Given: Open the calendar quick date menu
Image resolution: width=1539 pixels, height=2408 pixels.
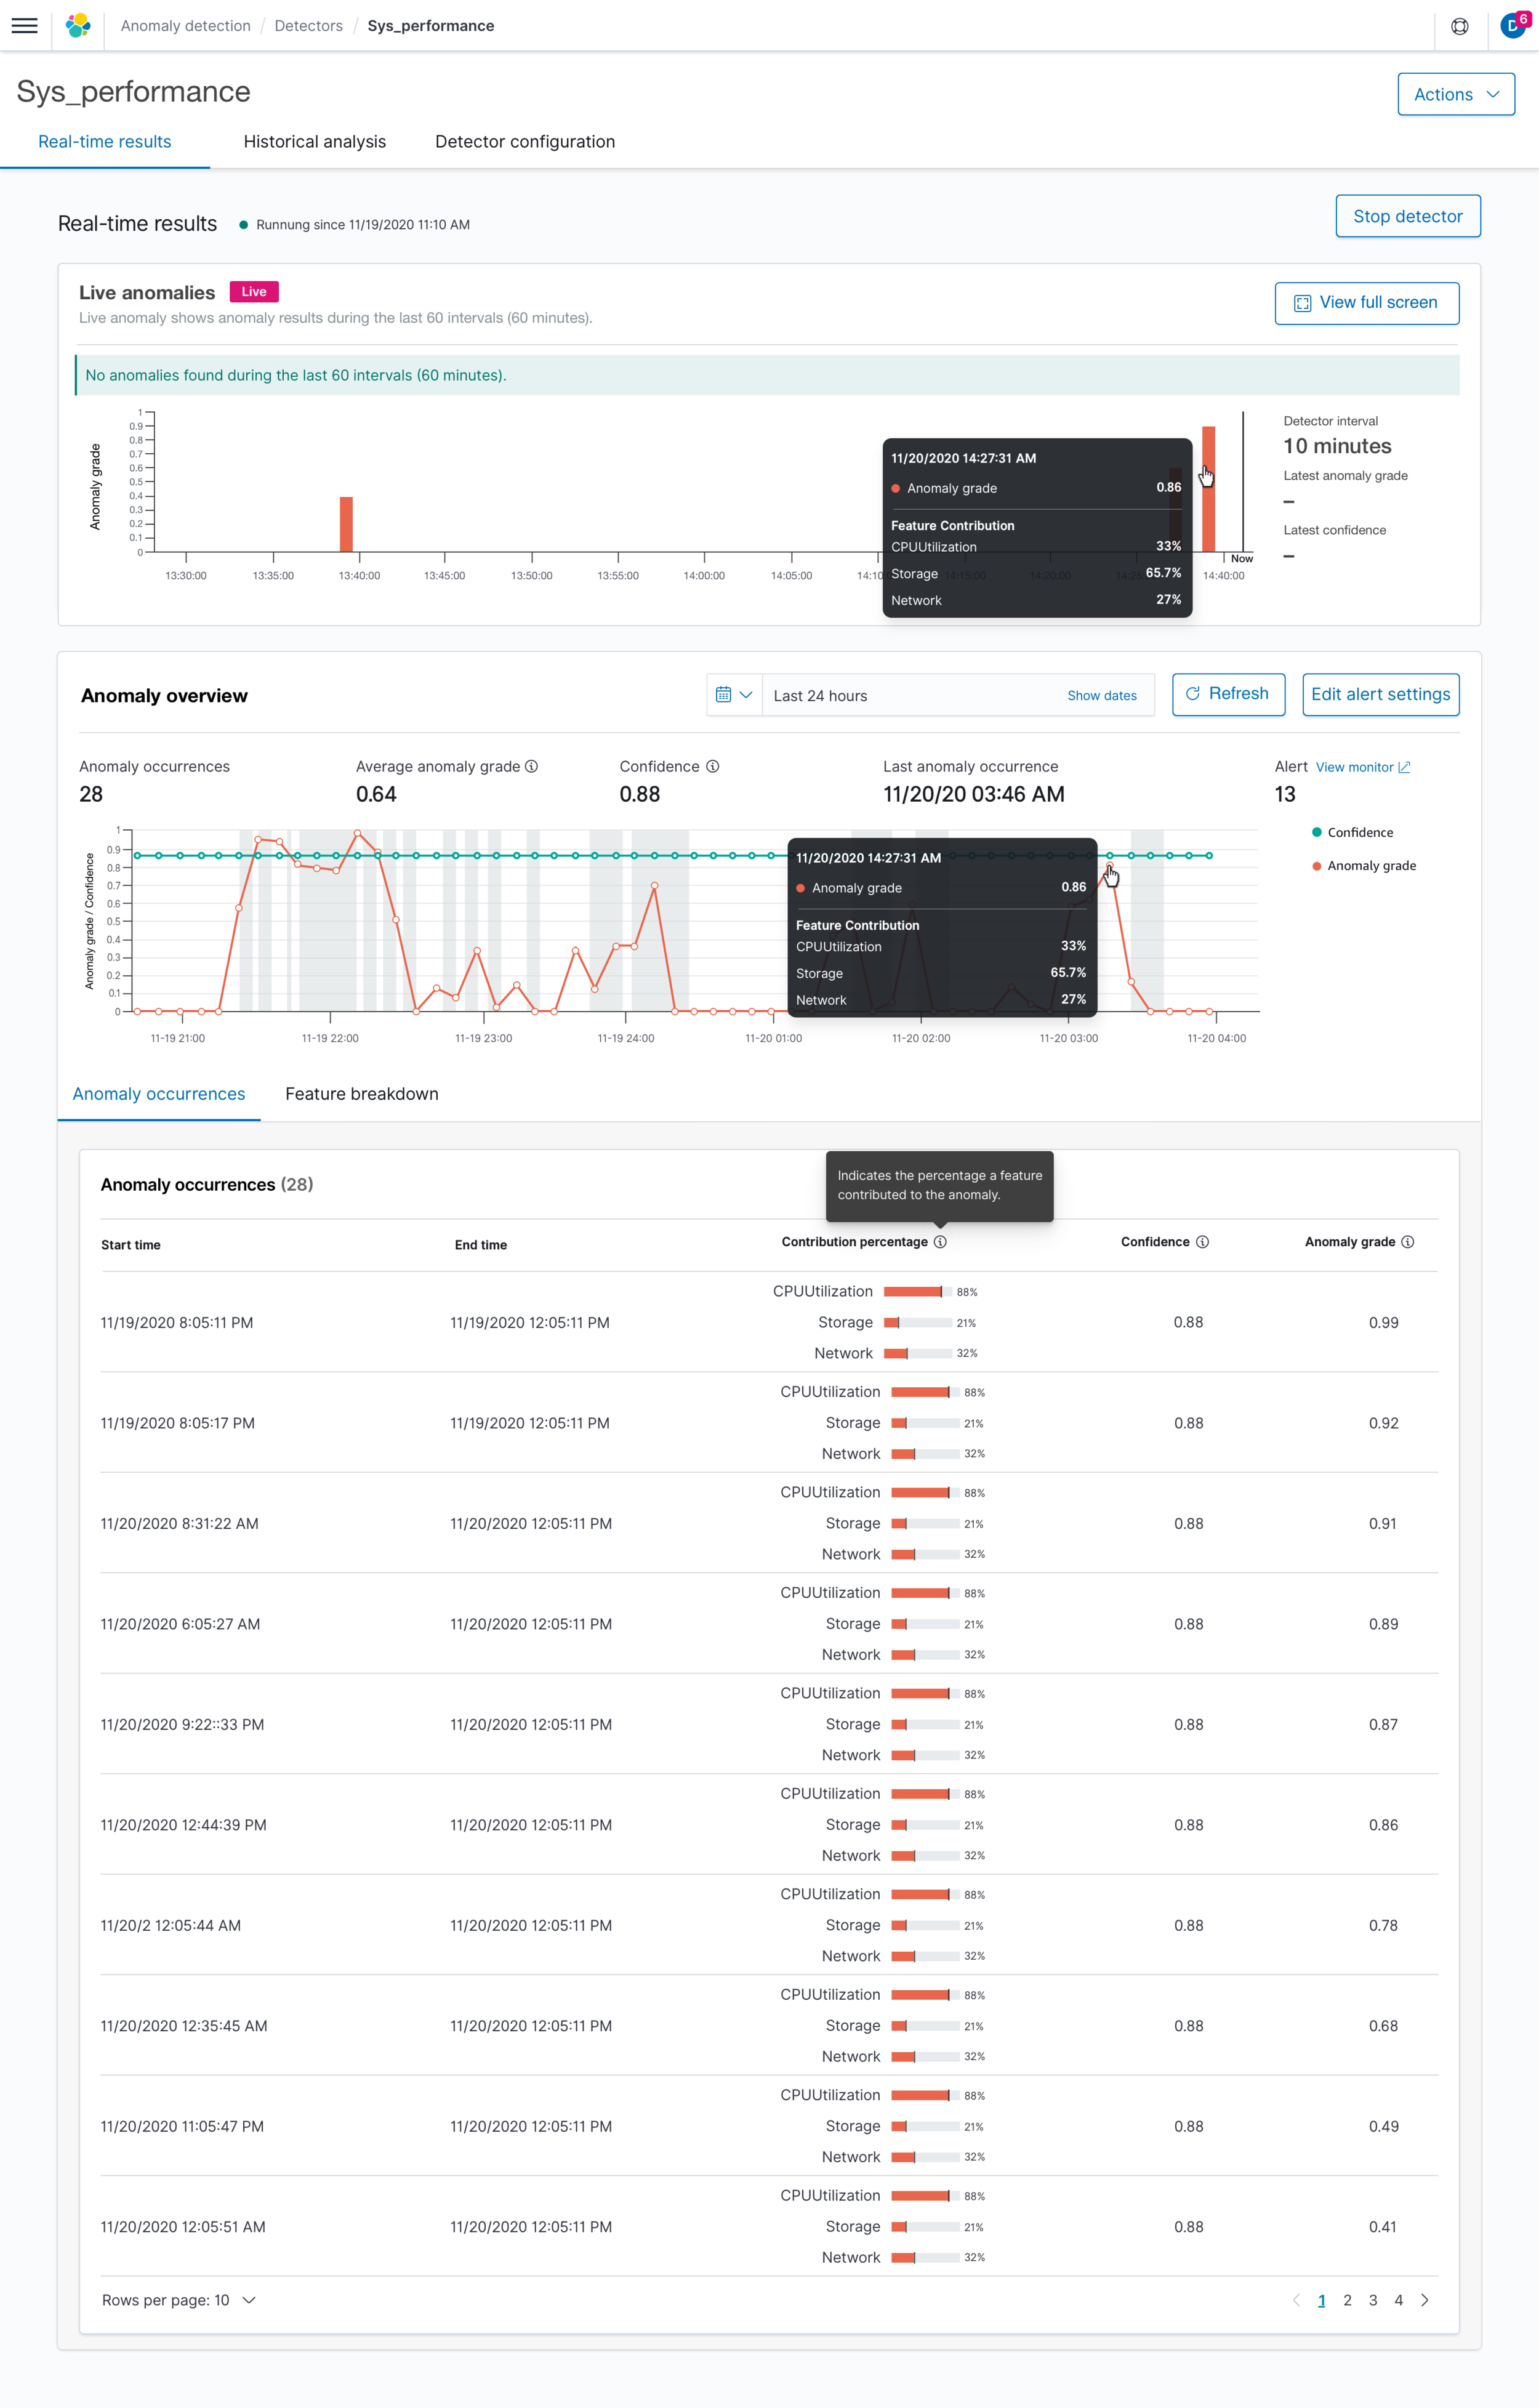Looking at the screenshot, I should coord(734,695).
